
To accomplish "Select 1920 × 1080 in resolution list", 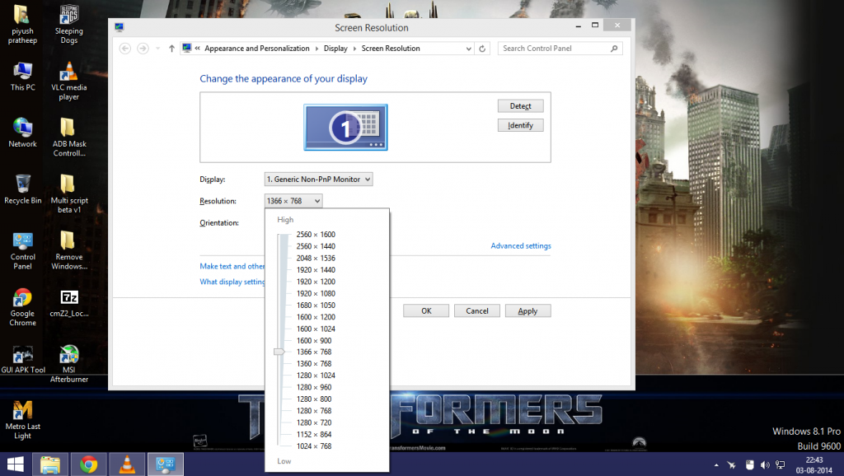I will coord(316,293).
